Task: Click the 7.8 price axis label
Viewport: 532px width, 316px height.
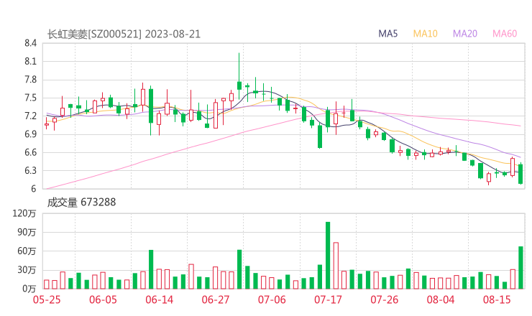Action: point(30,80)
